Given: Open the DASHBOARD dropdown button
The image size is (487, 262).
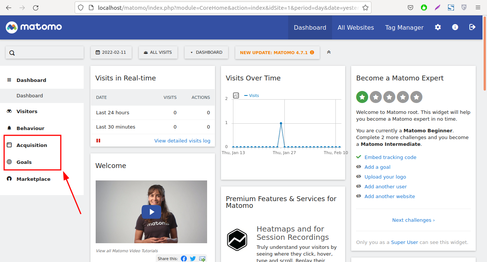Looking at the screenshot, I should [x=206, y=52].
